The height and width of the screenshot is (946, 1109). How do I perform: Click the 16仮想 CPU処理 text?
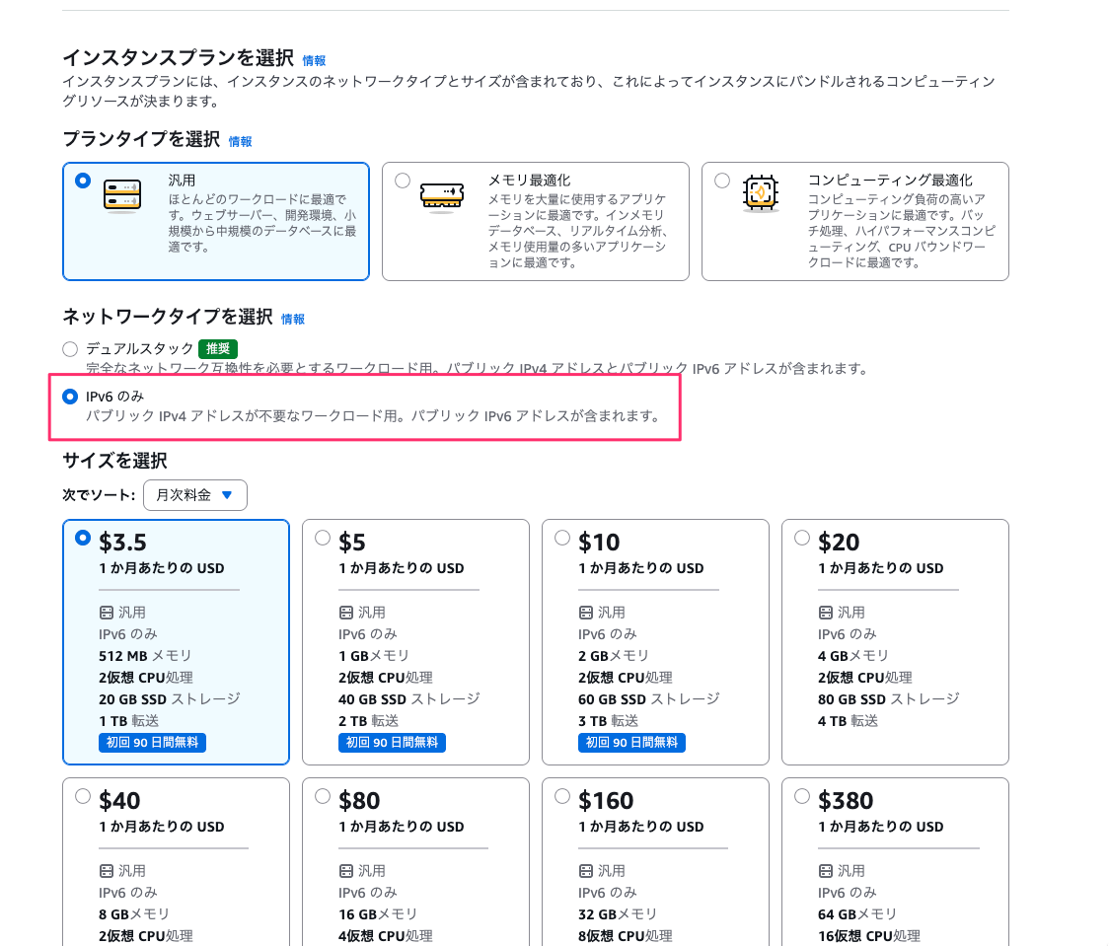click(x=869, y=936)
